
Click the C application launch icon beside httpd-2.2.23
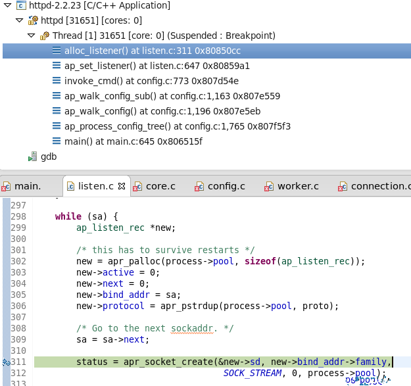click(x=21, y=5)
